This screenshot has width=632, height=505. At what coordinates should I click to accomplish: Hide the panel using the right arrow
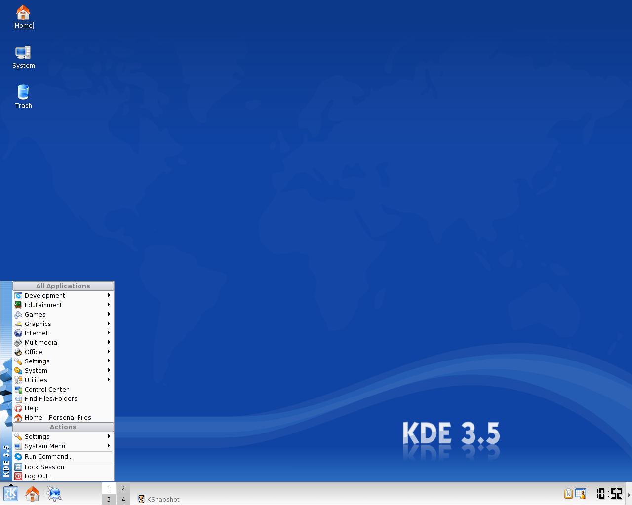[629, 494]
